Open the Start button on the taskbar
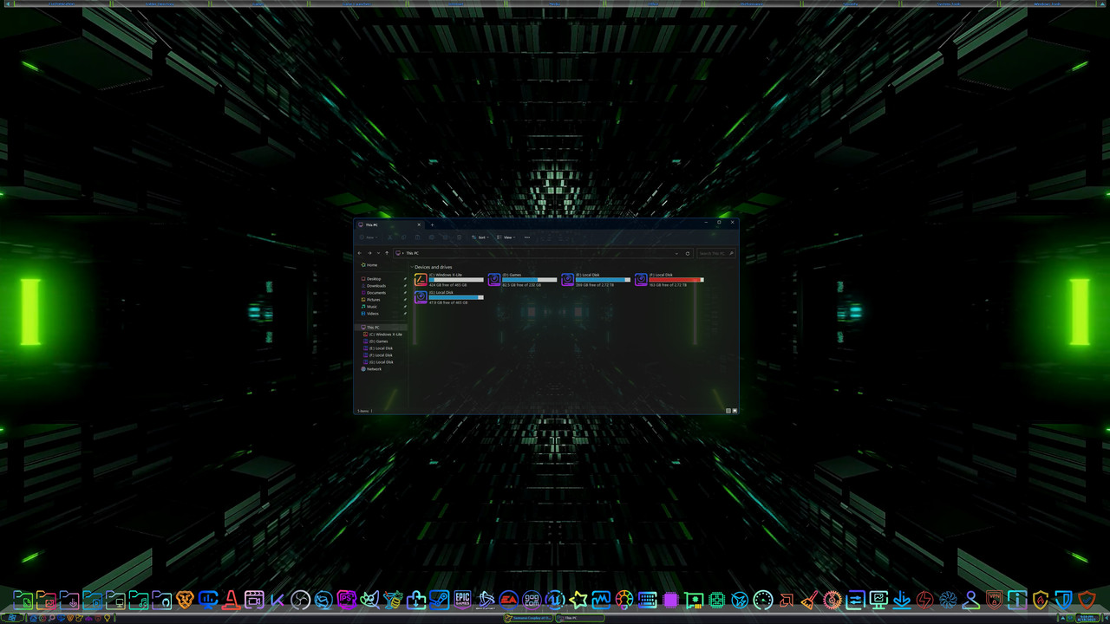Viewport: 1110px width, 624px height. (x=11, y=618)
